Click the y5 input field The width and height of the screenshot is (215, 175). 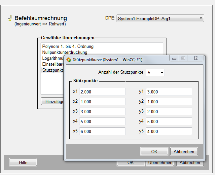tap(169, 131)
